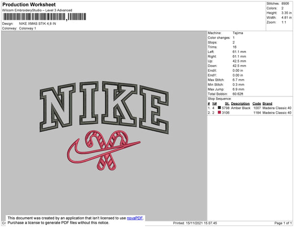This screenshot has width=294, height=227.
Task: Select the printed date '15/11/2021 15.07.45'
Action: (x=201, y=223)
